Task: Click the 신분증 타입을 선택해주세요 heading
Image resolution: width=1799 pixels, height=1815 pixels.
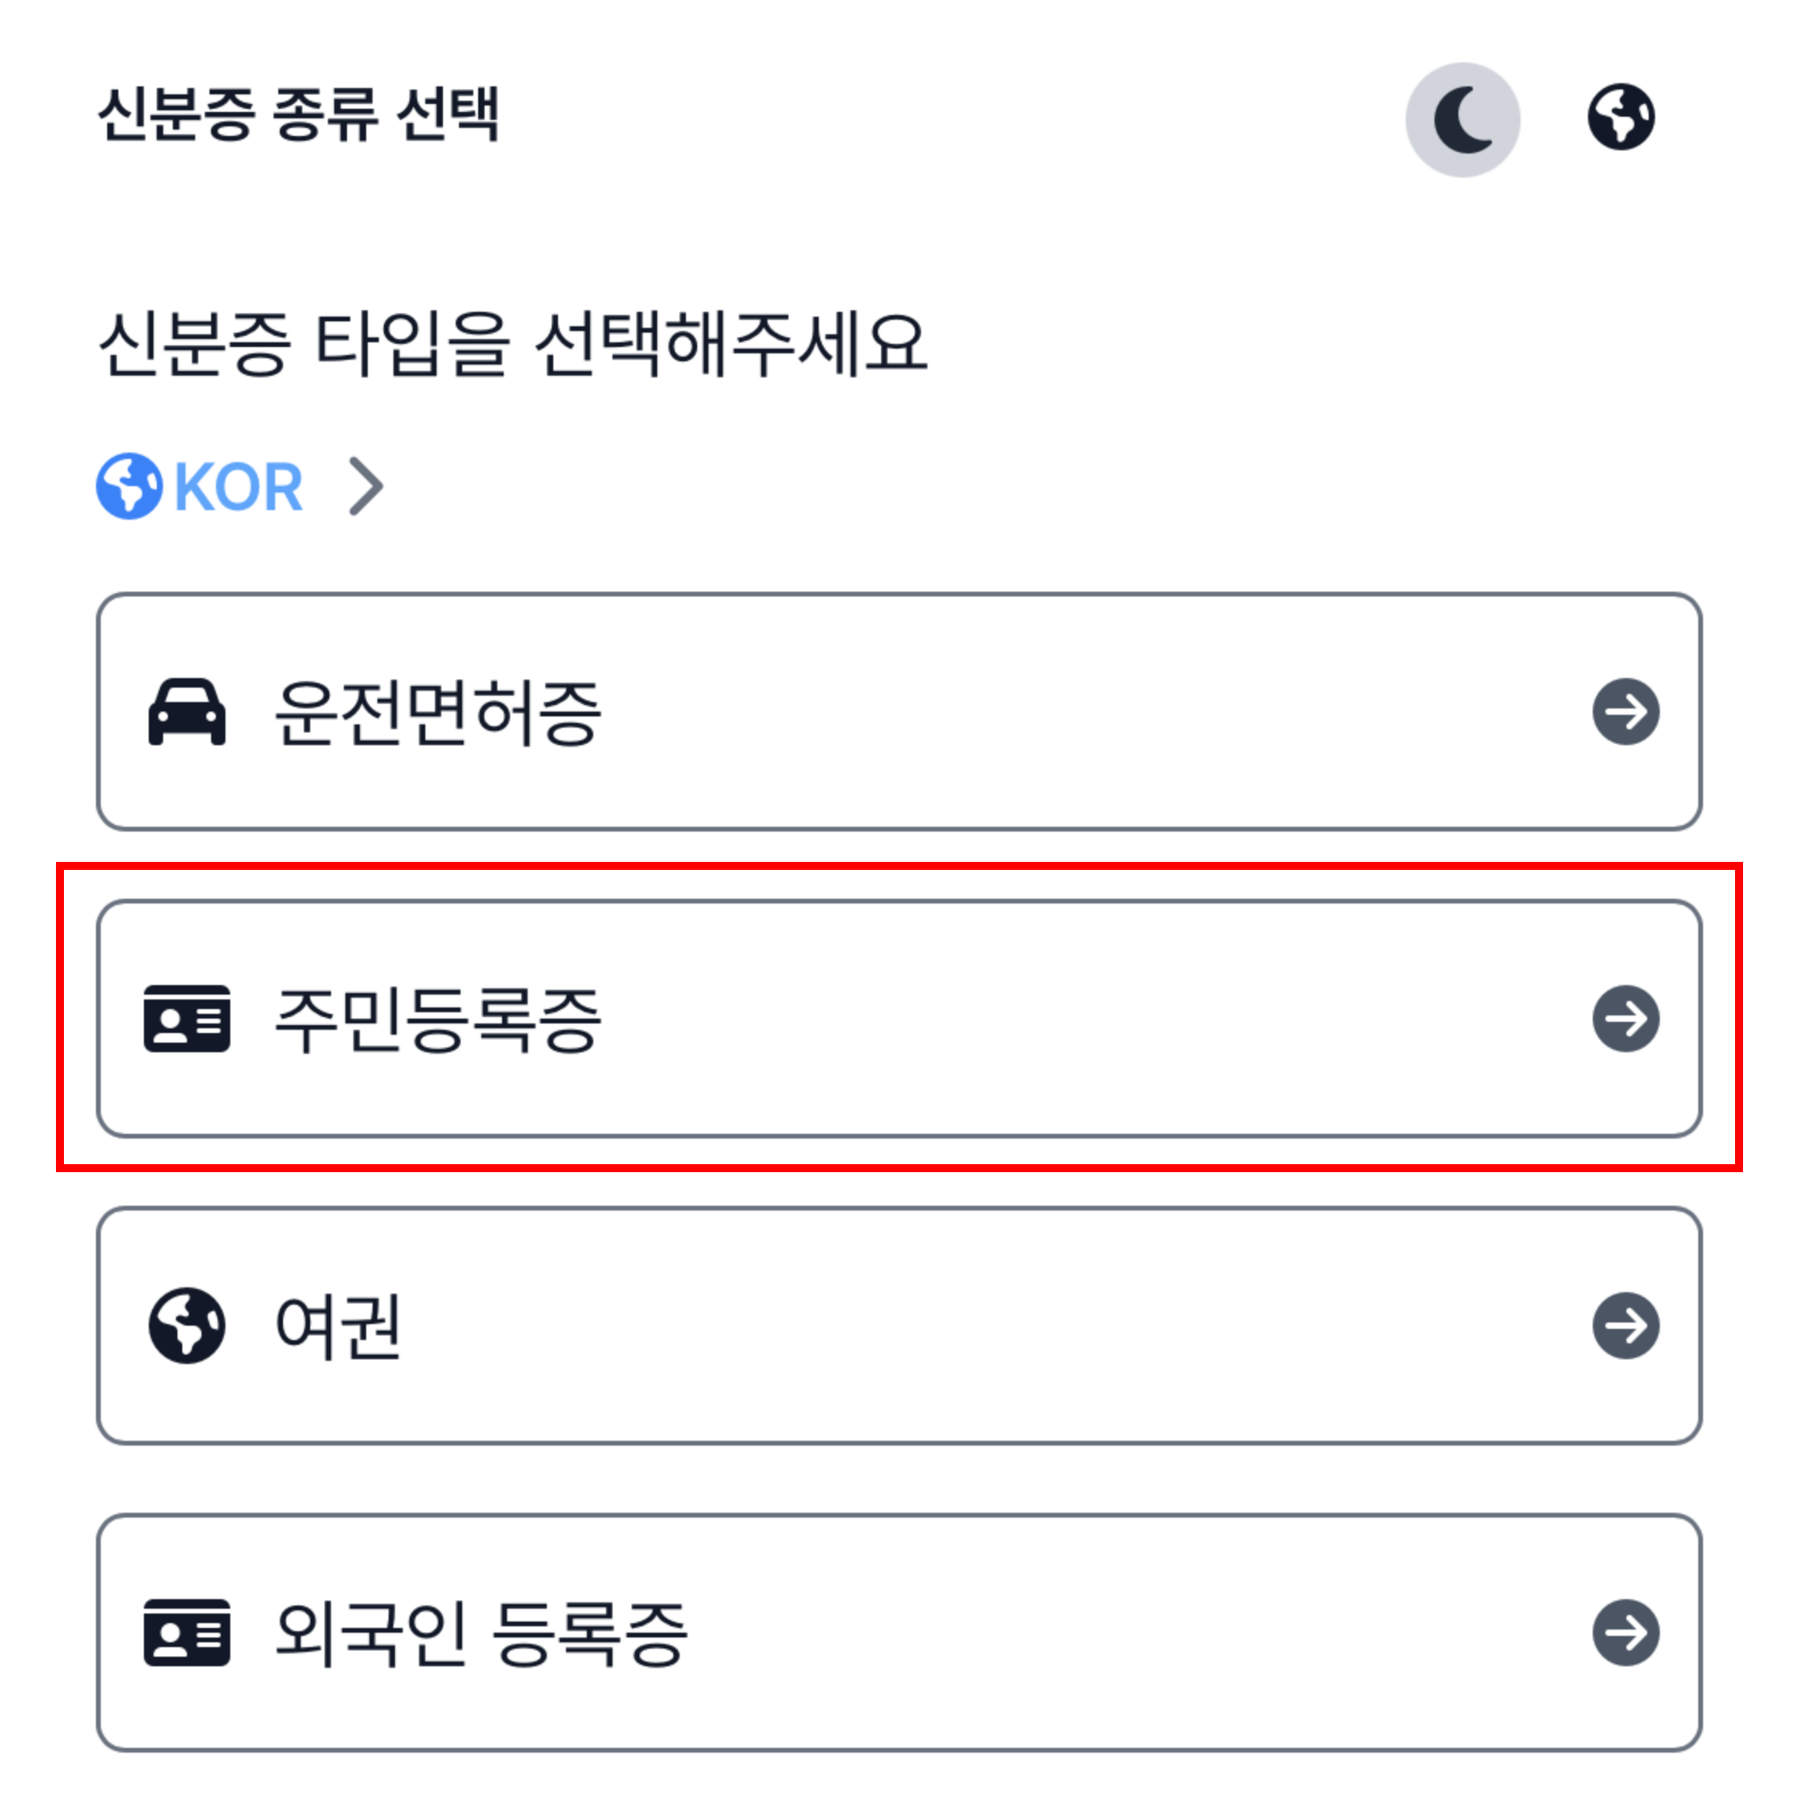Action: tap(513, 344)
